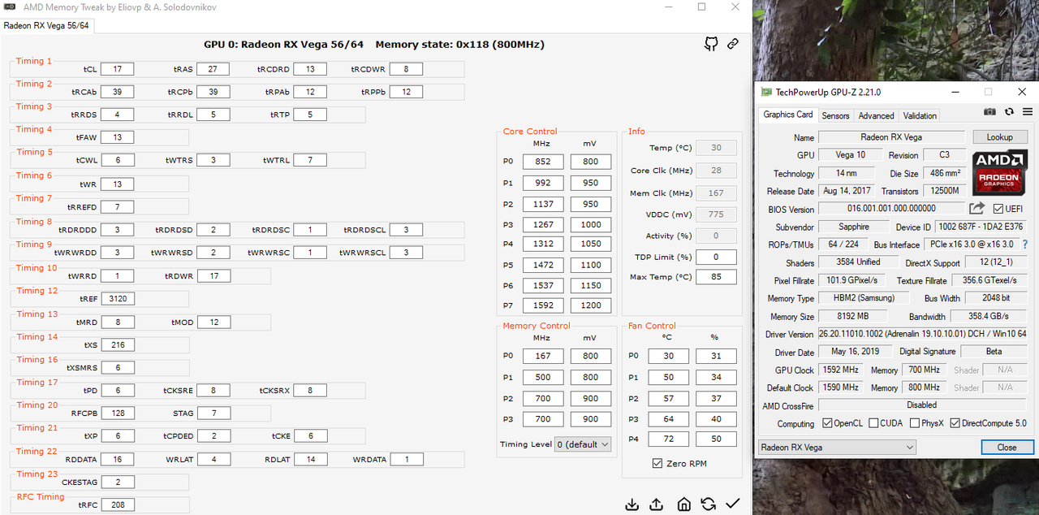This screenshot has width=1039, height=515.
Task: Click the tRCDWR value field
Action: pos(406,69)
